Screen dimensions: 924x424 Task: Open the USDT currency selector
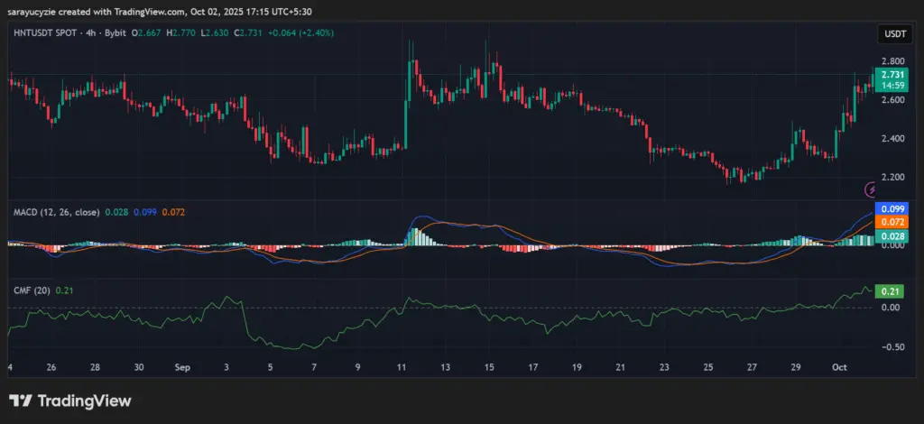(894, 34)
